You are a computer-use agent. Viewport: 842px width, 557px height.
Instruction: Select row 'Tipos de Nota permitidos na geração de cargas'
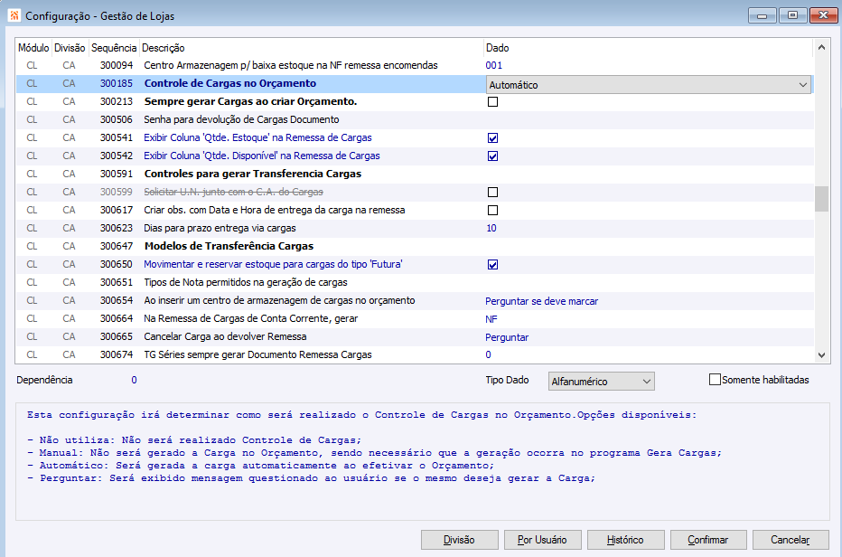(415, 282)
